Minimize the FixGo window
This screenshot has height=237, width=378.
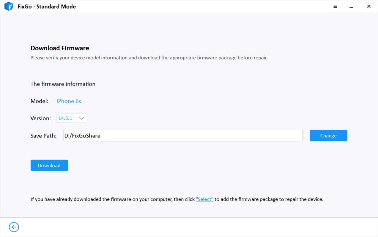(x=352, y=7)
